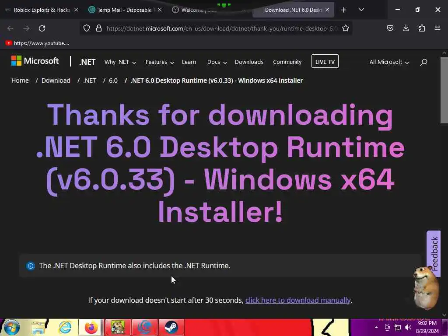Click here to download manually link
The image size is (448, 336).
coord(297,300)
